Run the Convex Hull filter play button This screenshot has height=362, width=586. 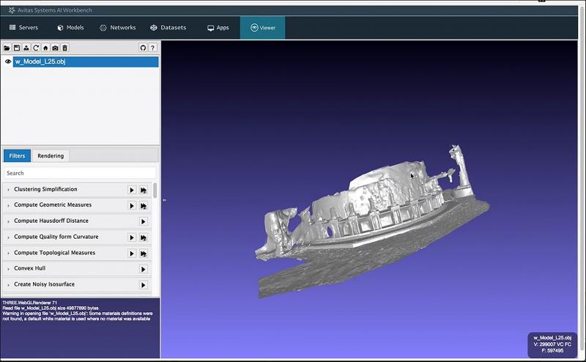click(x=144, y=269)
